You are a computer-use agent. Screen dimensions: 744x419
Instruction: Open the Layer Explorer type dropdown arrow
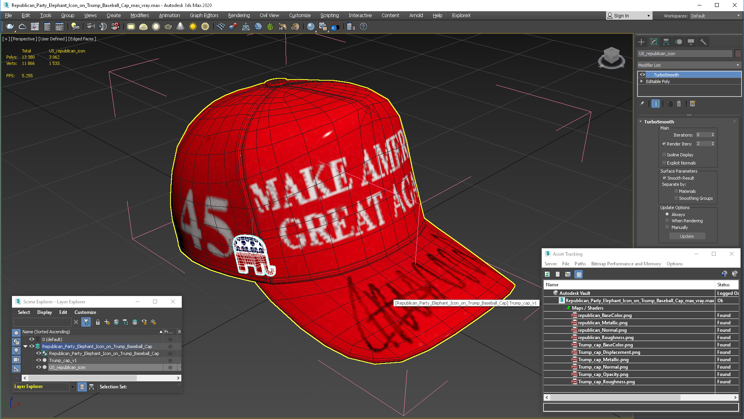(x=72, y=387)
